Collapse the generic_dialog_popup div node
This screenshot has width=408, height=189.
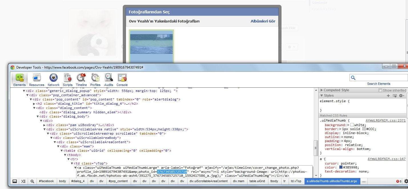24,91
